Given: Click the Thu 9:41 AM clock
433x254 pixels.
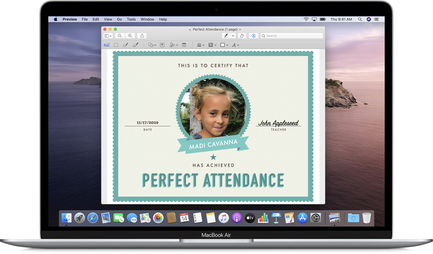Looking at the screenshot, I should pyautogui.click(x=341, y=19).
